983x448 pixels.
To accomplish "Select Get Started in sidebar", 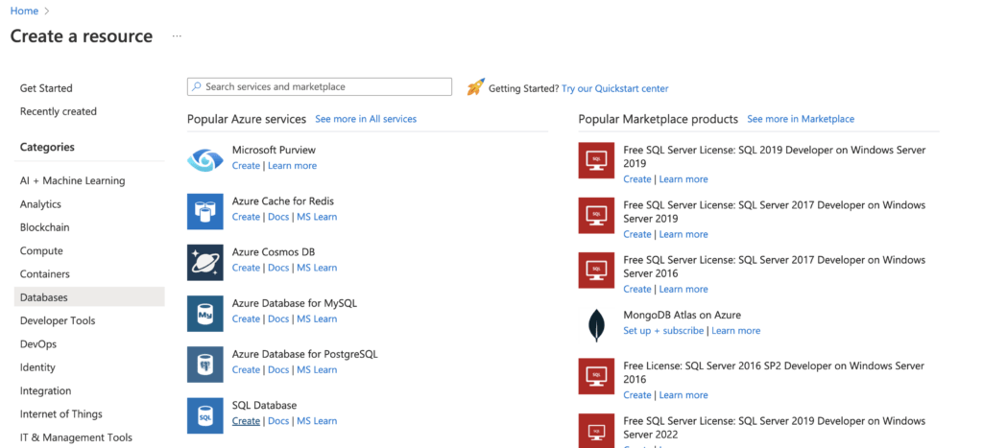I will (46, 88).
